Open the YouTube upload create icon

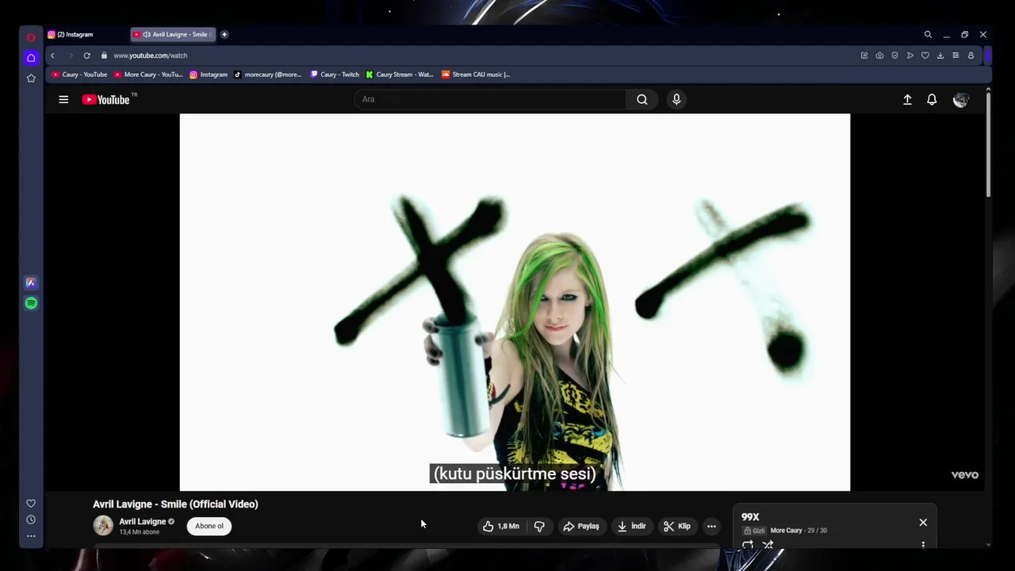[x=907, y=100]
